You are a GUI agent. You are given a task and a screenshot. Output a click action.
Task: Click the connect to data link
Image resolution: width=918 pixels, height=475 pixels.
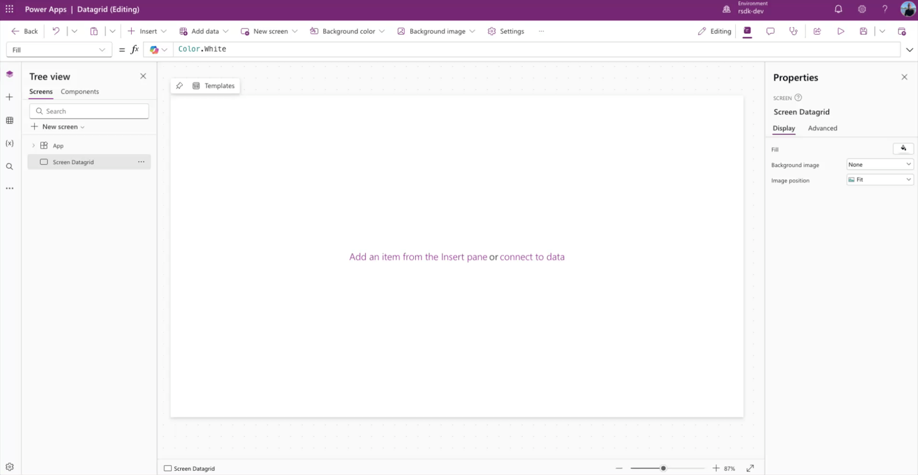click(x=532, y=257)
